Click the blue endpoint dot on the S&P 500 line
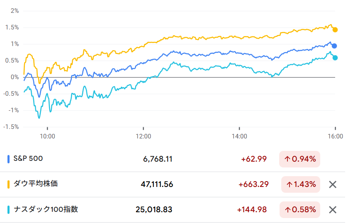The height and width of the screenshot is (223, 348). click(x=334, y=46)
